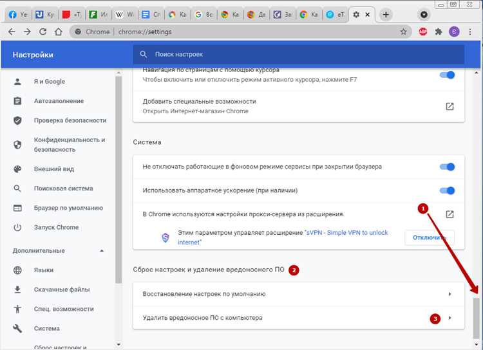
Task: Click the forward navigation arrow
Action: point(27,32)
